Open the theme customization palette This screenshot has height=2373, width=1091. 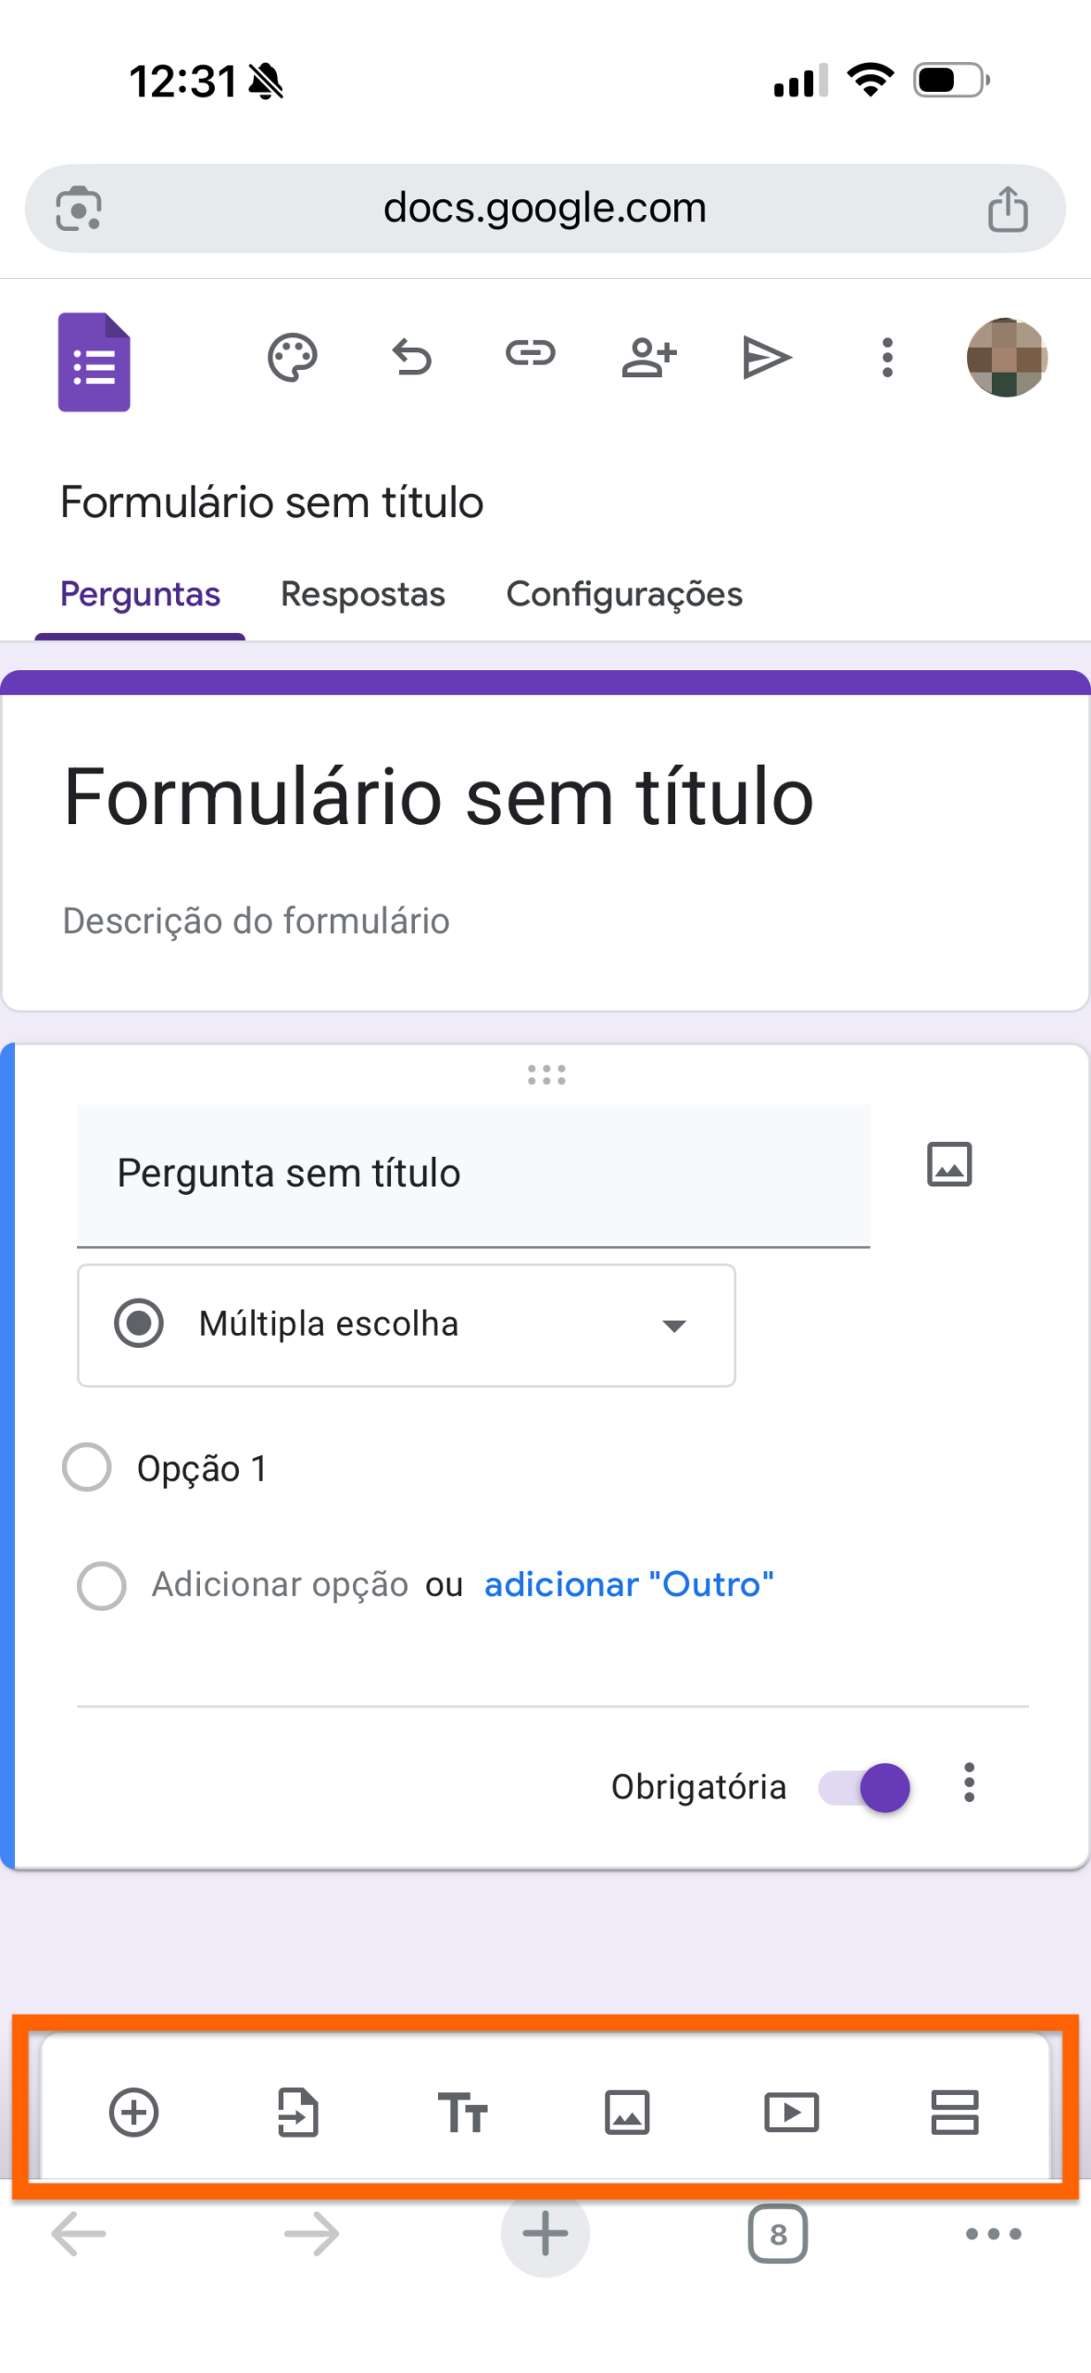291,355
